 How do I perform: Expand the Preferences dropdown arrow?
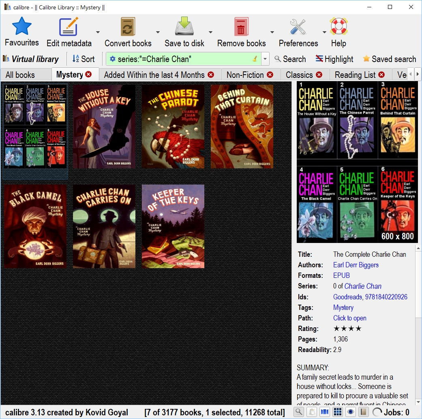pos(324,32)
